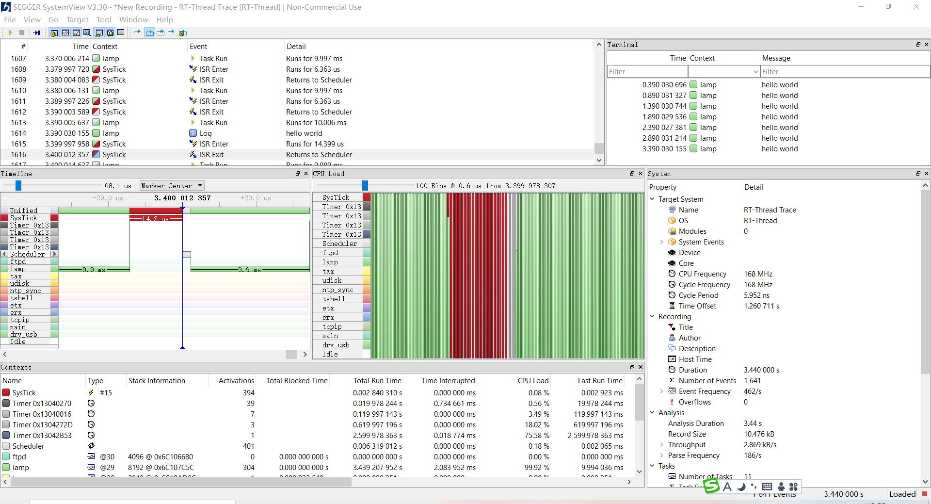931x504 pixels.
Task: Close the Timeline panel
Action: point(306,173)
